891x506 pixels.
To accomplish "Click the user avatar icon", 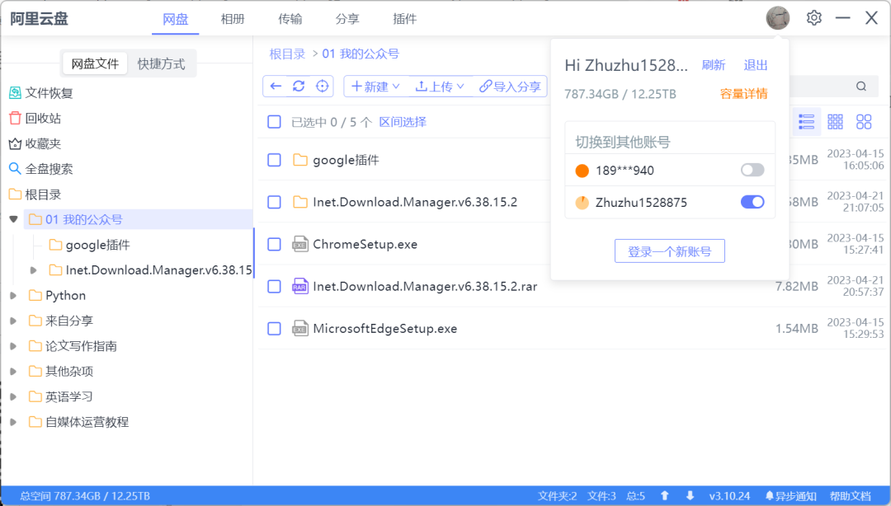I will point(777,18).
